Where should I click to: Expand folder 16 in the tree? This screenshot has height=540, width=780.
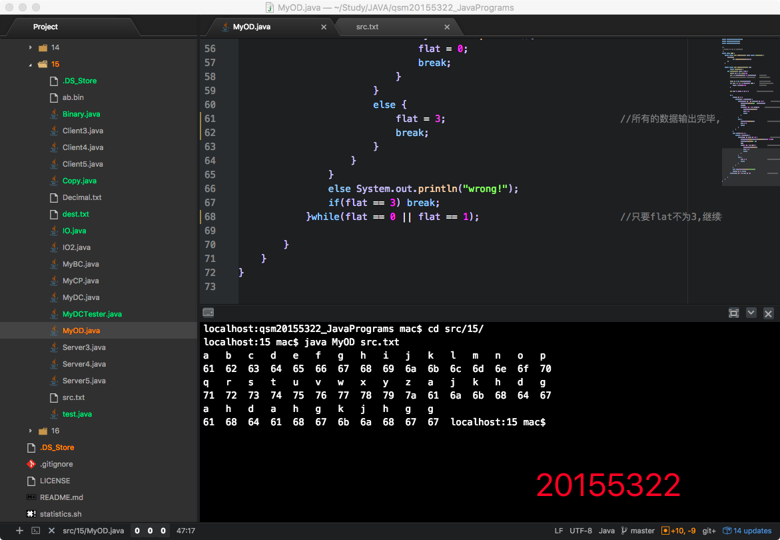point(31,431)
